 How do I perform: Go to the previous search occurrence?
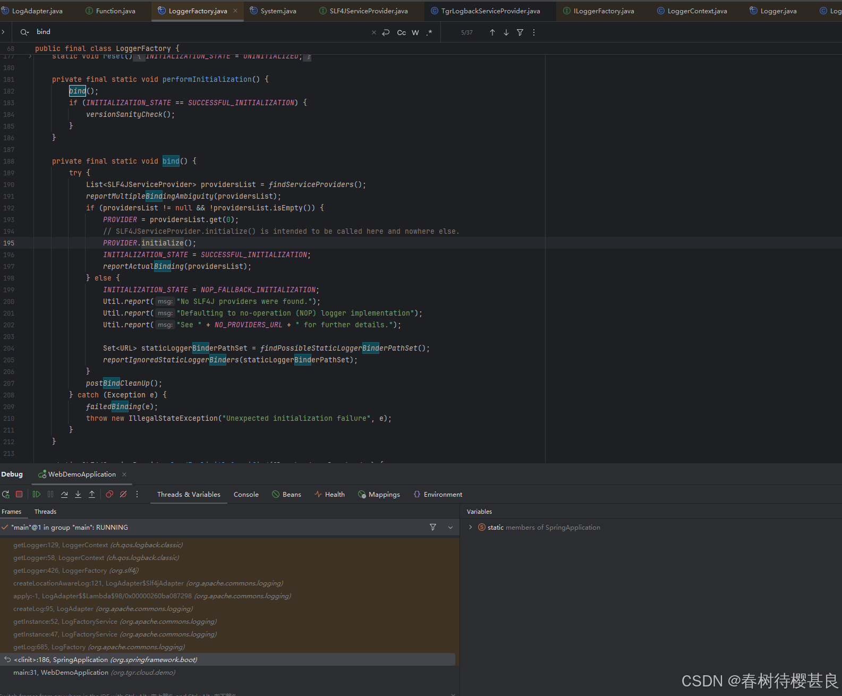click(492, 32)
